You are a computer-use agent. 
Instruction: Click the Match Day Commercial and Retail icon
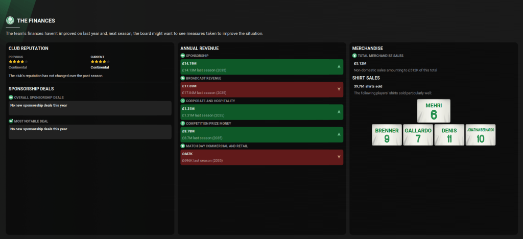183,146
